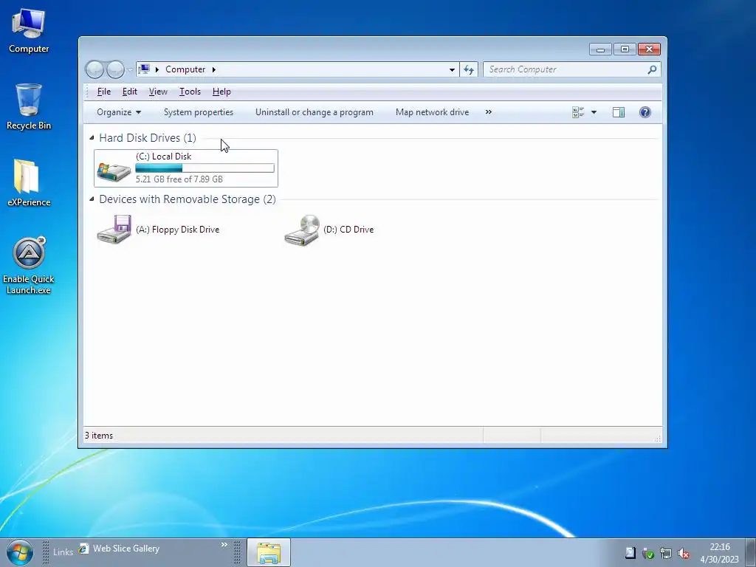Click the Action Center tray icon
756x567 pixels.
[x=630, y=552]
